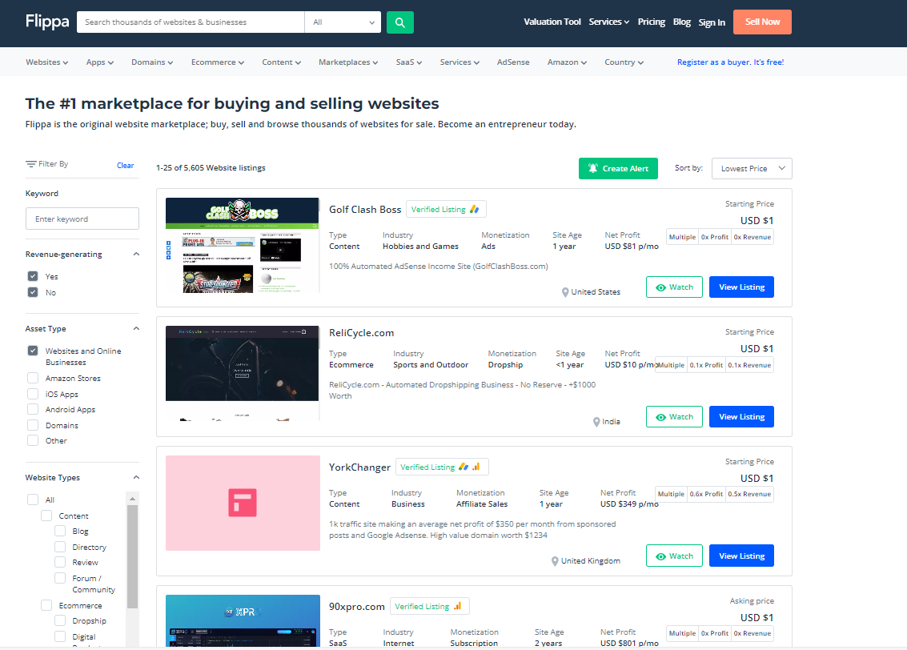
Task: Go to the AdSense category
Action: point(513,62)
